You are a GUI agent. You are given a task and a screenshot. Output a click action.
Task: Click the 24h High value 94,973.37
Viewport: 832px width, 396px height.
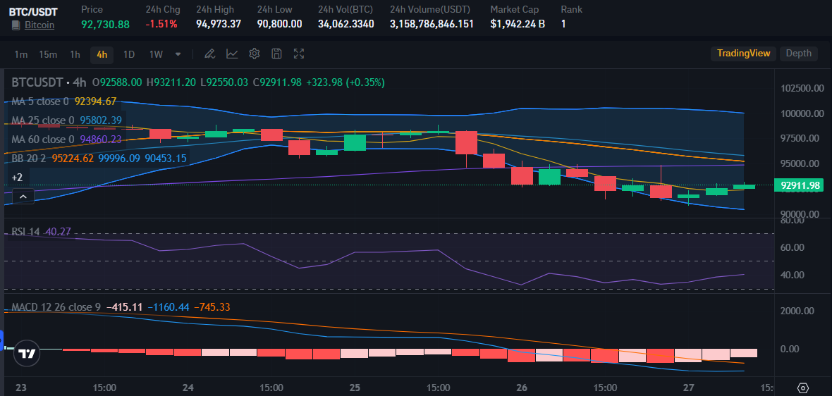[x=219, y=24]
